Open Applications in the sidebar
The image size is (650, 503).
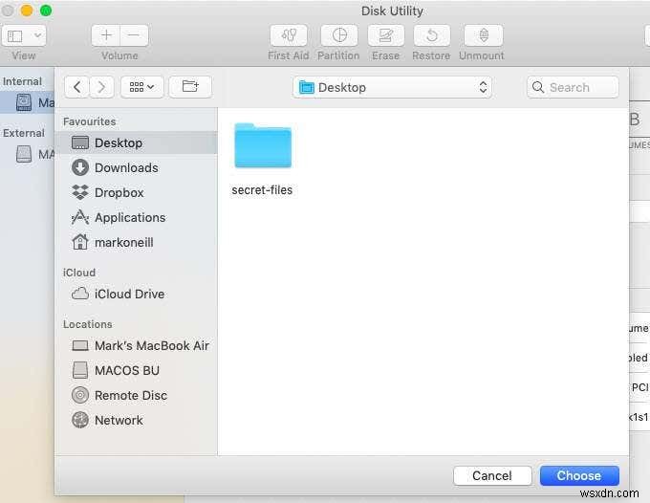tap(136, 218)
